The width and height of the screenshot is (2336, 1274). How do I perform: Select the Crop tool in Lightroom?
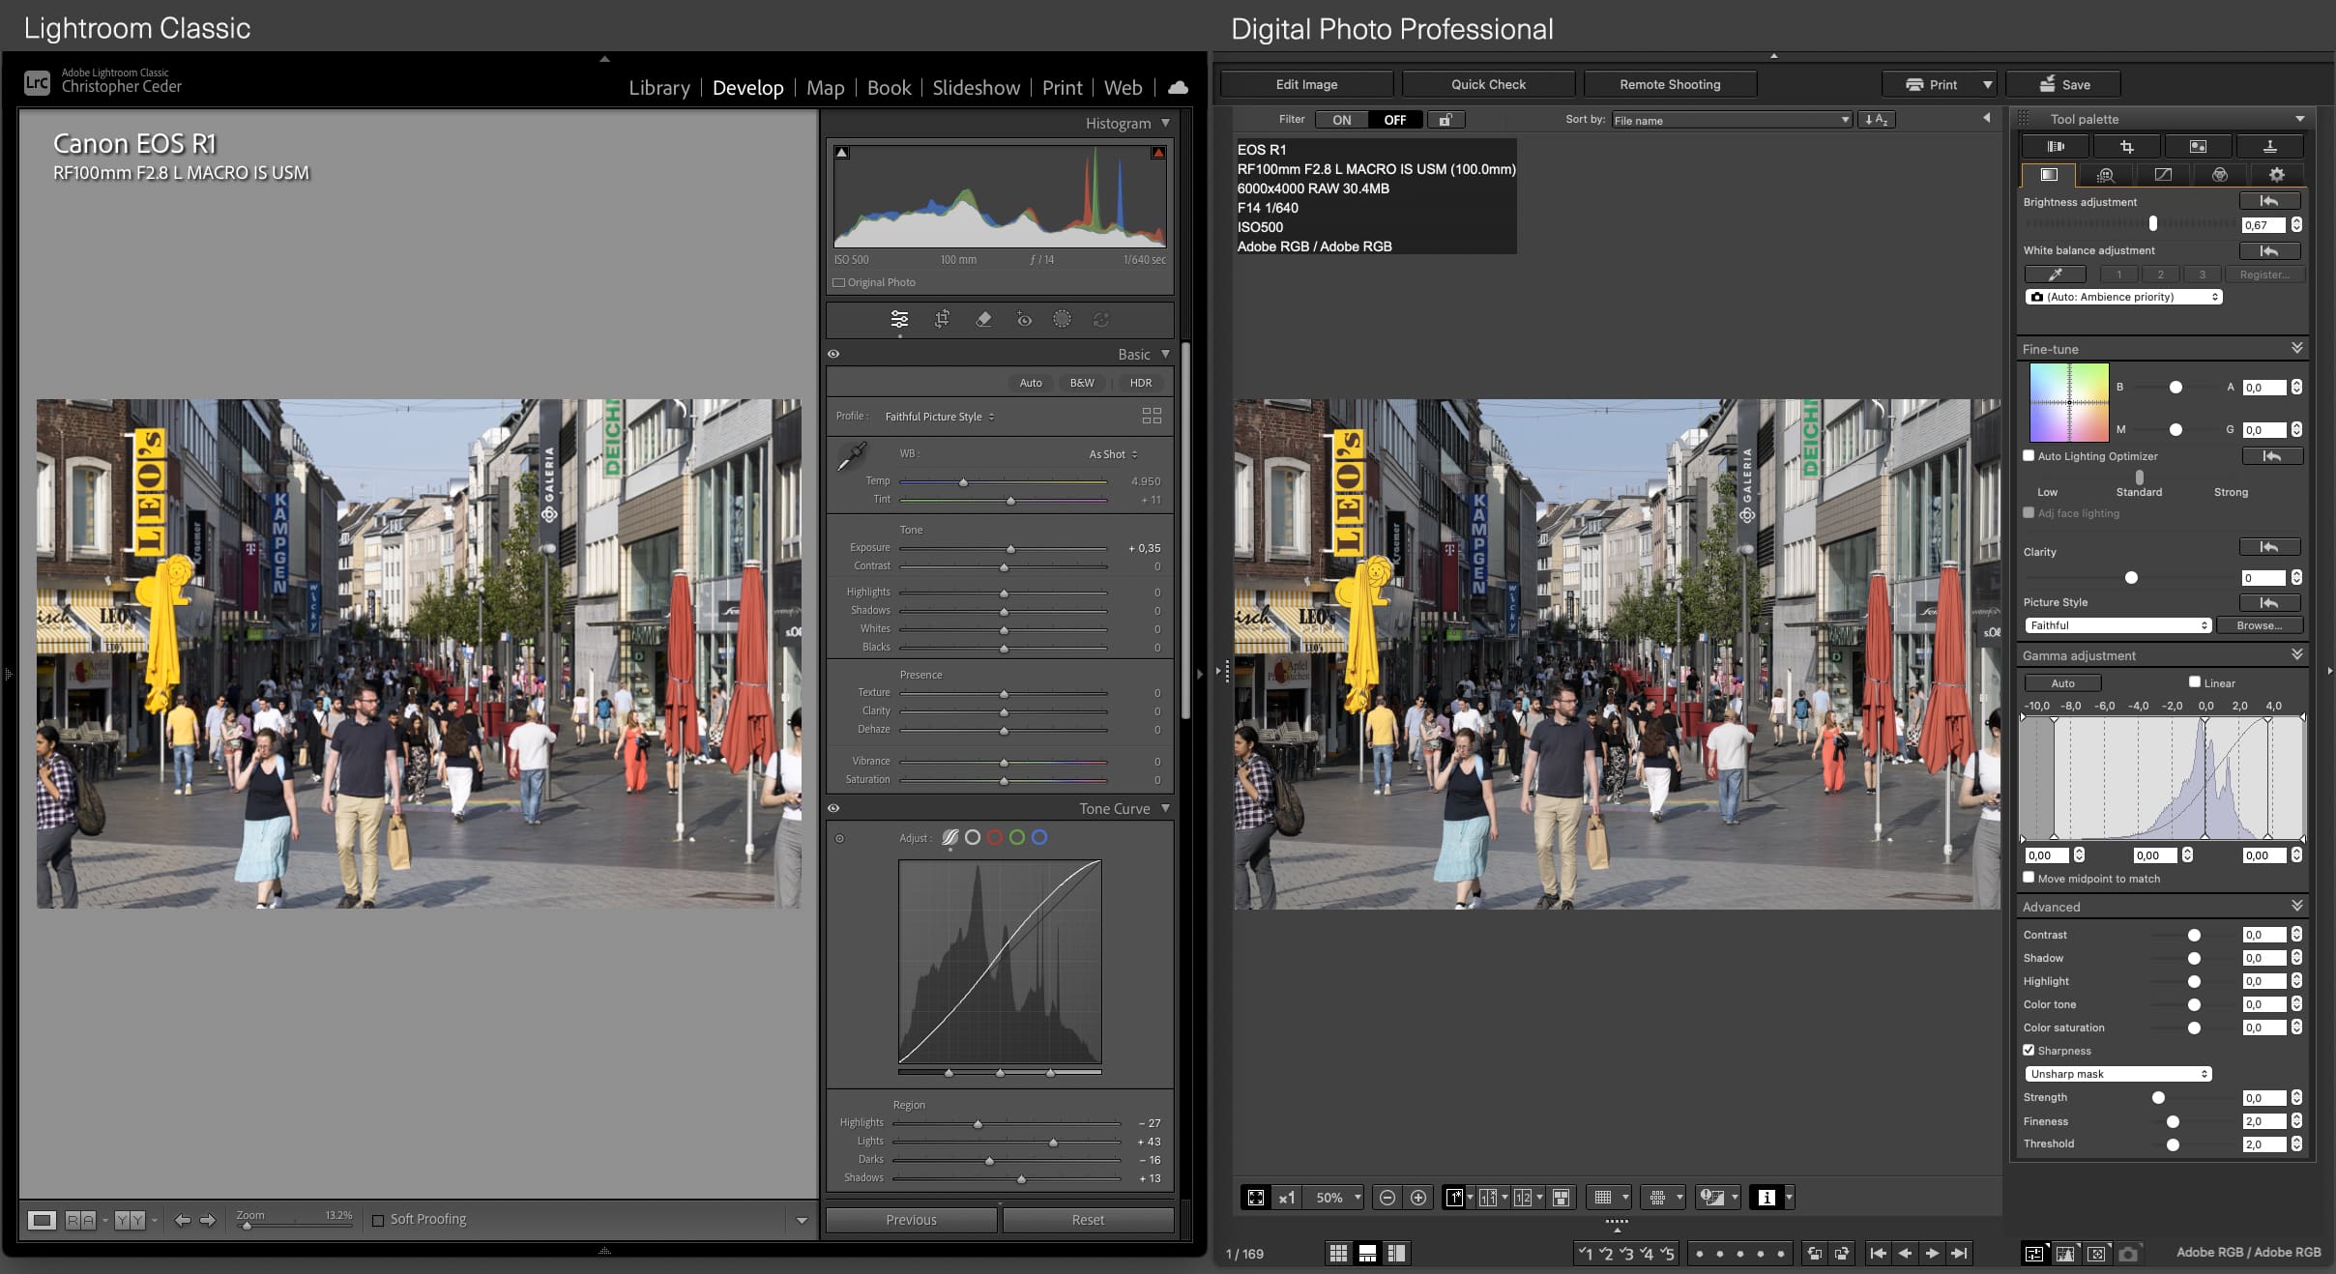point(942,319)
